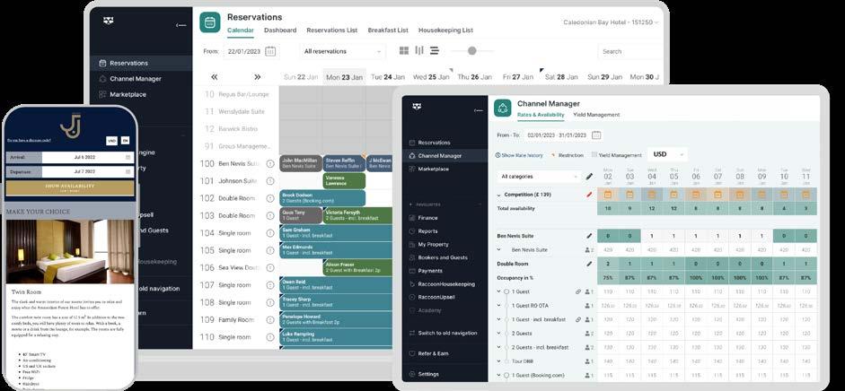The image size is (845, 391).
Task: Toggle Show Rate history in Channel Manager
Action: click(x=518, y=155)
